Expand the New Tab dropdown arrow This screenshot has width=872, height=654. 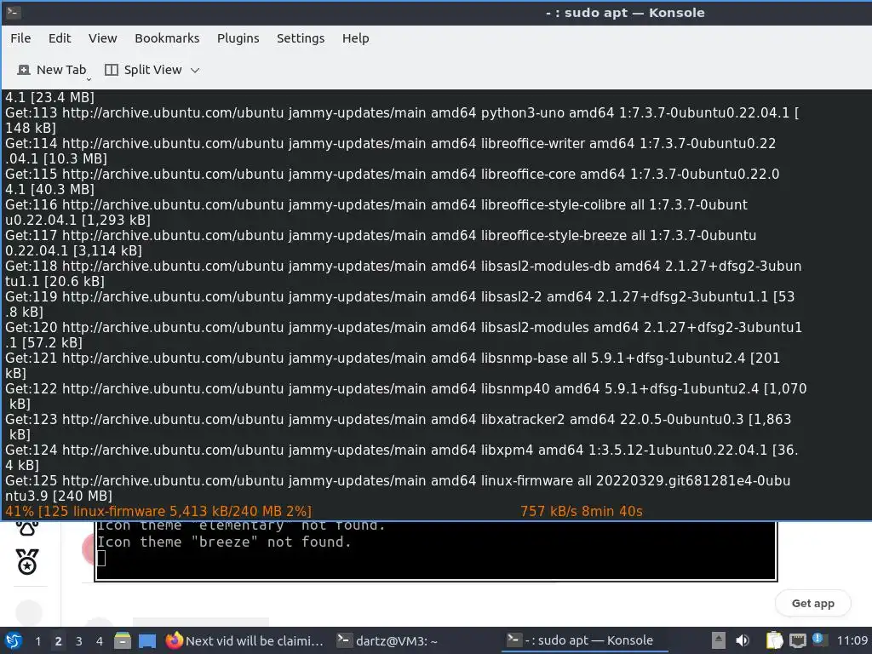[89, 79]
